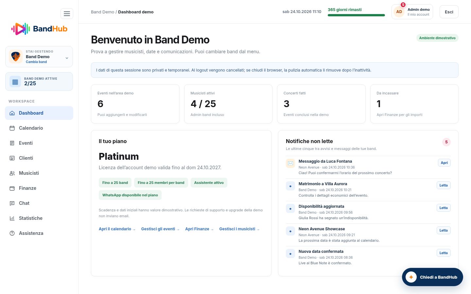The height and width of the screenshot is (294, 471).
Task: Click the Ambiente dimostrativo badge
Action: click(x=437, y=38)
